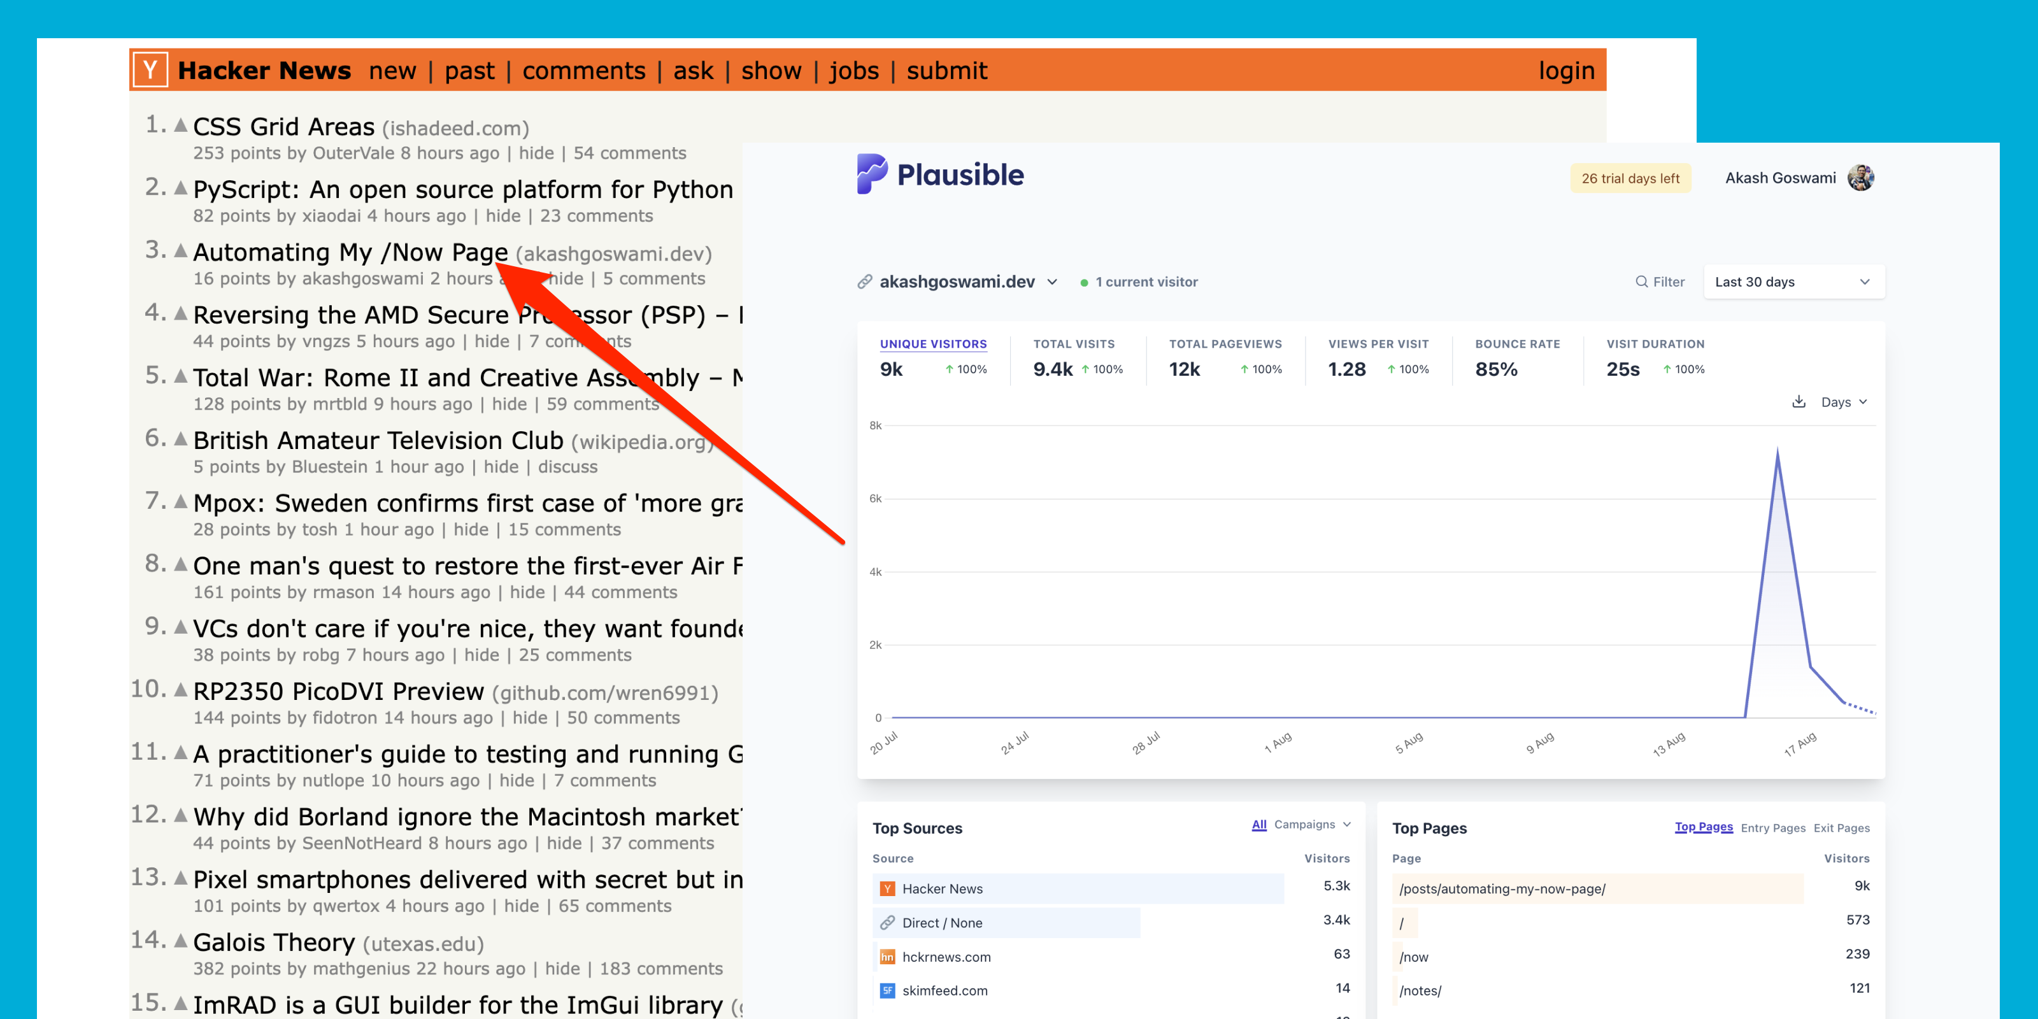Hide the PyScript story

[x=503, y=215]
